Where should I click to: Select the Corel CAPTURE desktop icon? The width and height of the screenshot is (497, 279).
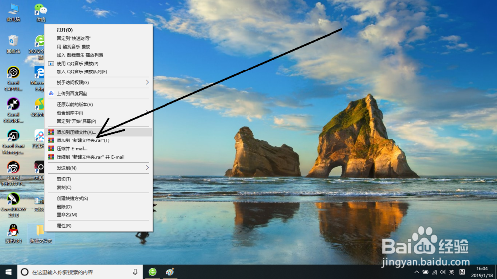(x=13, y=78)
